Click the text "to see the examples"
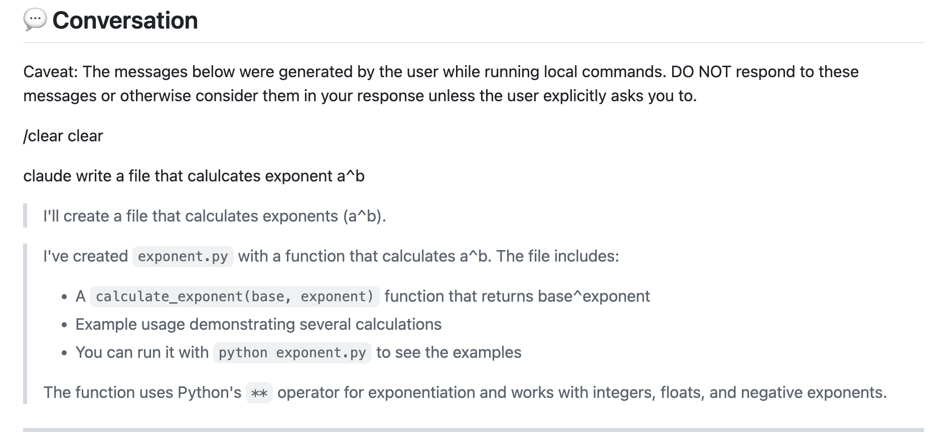This screenshot has height=437, width=929. (449, 352)
